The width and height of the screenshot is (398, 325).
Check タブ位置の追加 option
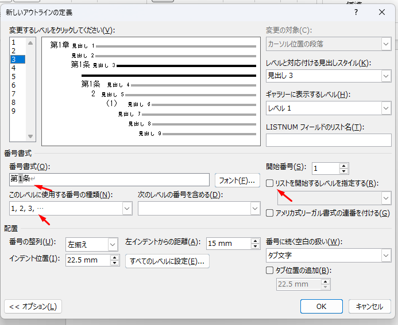[270, 271]
